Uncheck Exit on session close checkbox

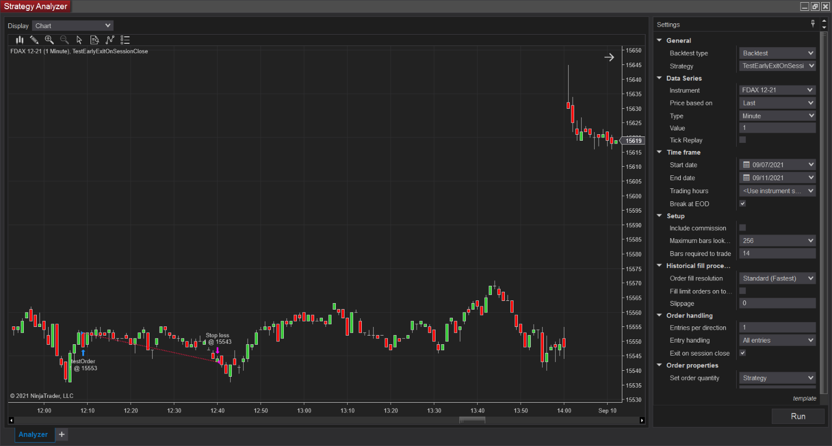click(x=743, y=353)
